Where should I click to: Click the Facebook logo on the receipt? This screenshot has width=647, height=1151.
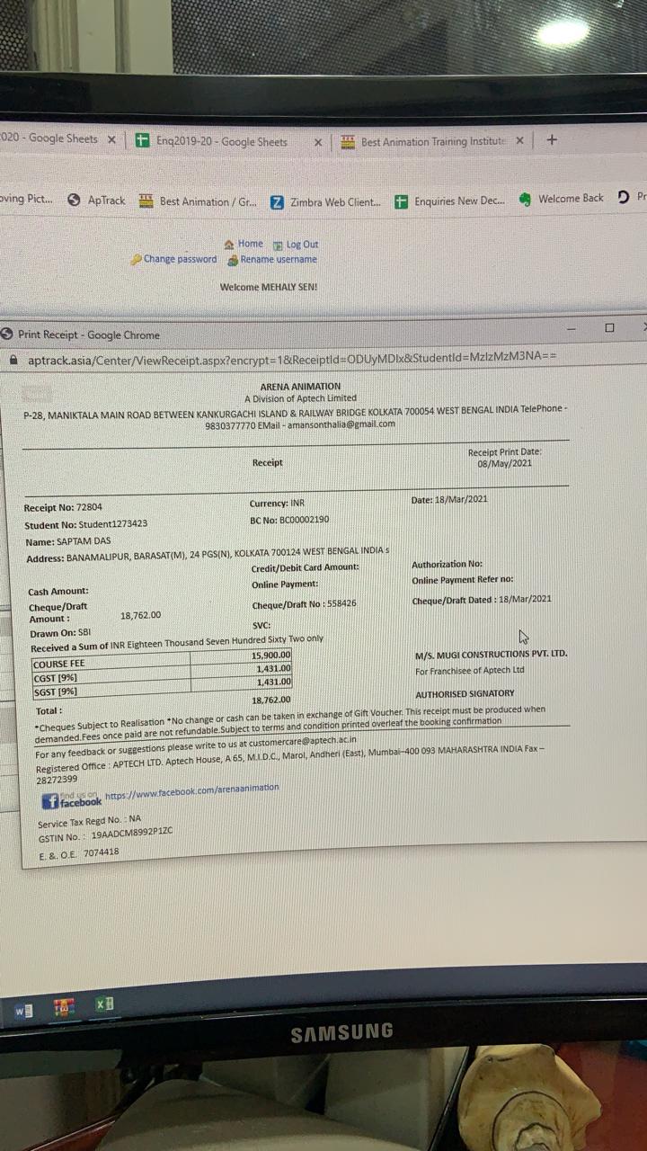tap(51, 801)
